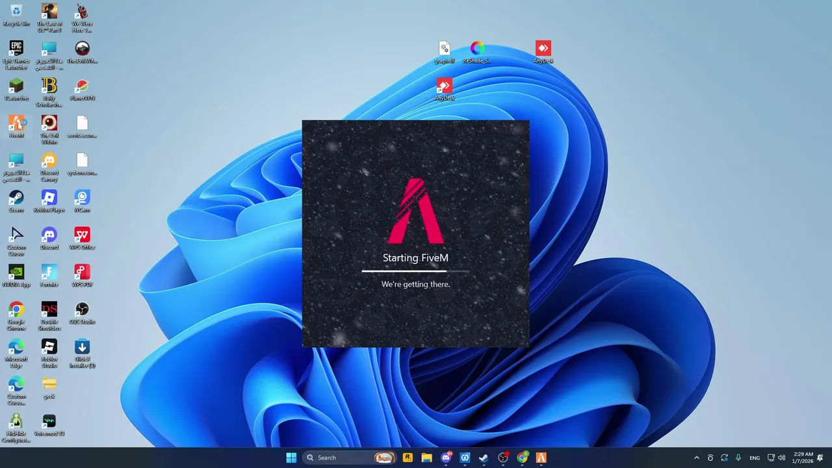Click the "Starting FiveM" text
Screen dimensions: 832x468
(415, 258)
